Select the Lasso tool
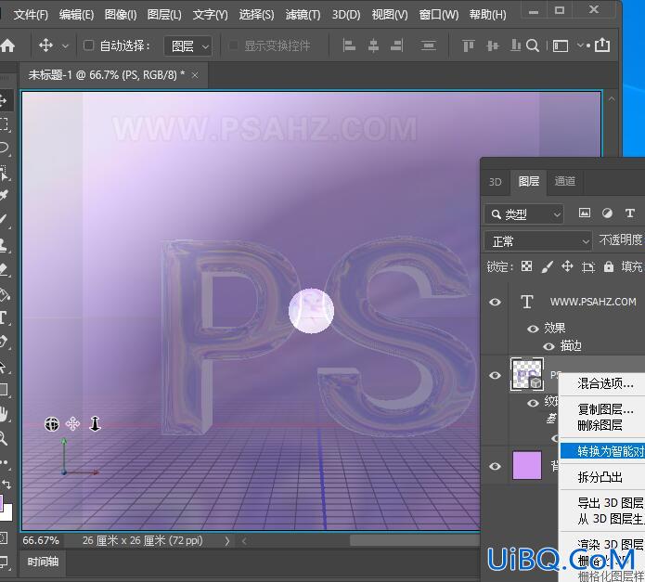This screenshot has height=582, width=645. coord(4,148)
